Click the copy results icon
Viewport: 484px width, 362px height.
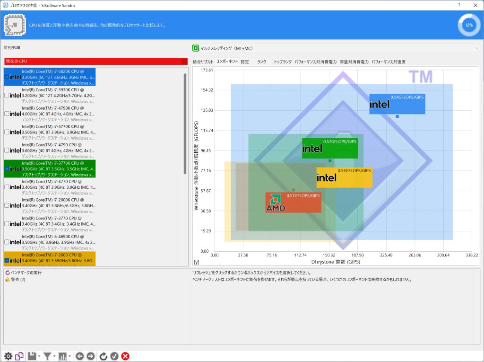[19, 356]
